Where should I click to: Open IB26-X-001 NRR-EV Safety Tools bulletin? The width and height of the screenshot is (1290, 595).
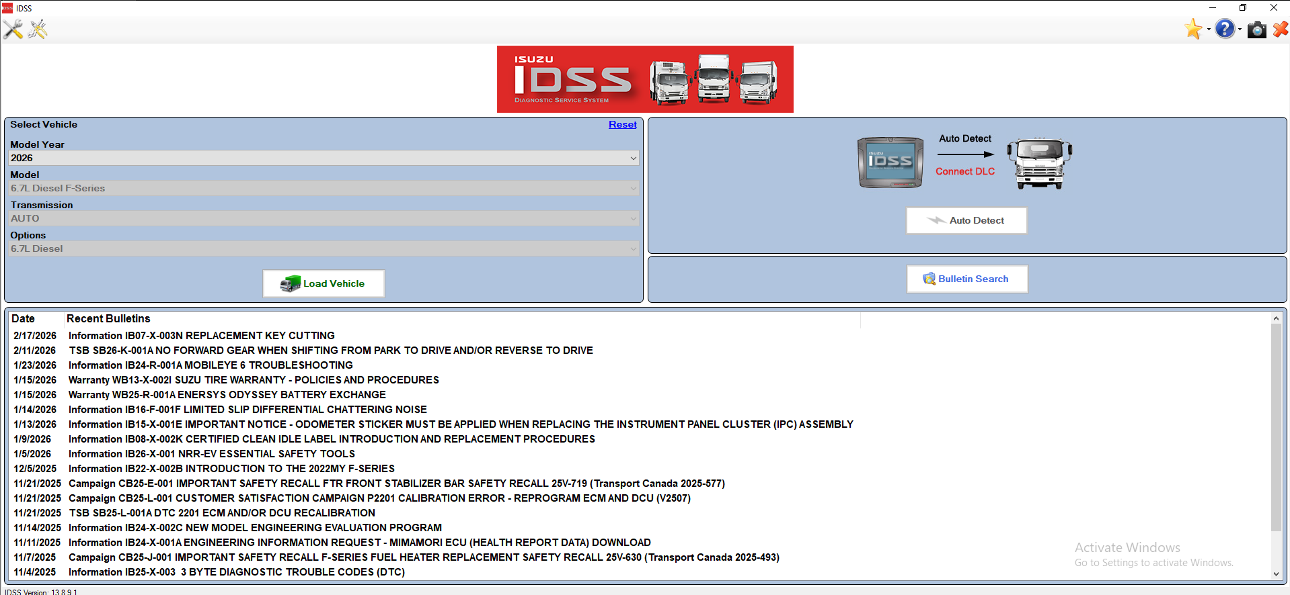[x=212, y=454]
